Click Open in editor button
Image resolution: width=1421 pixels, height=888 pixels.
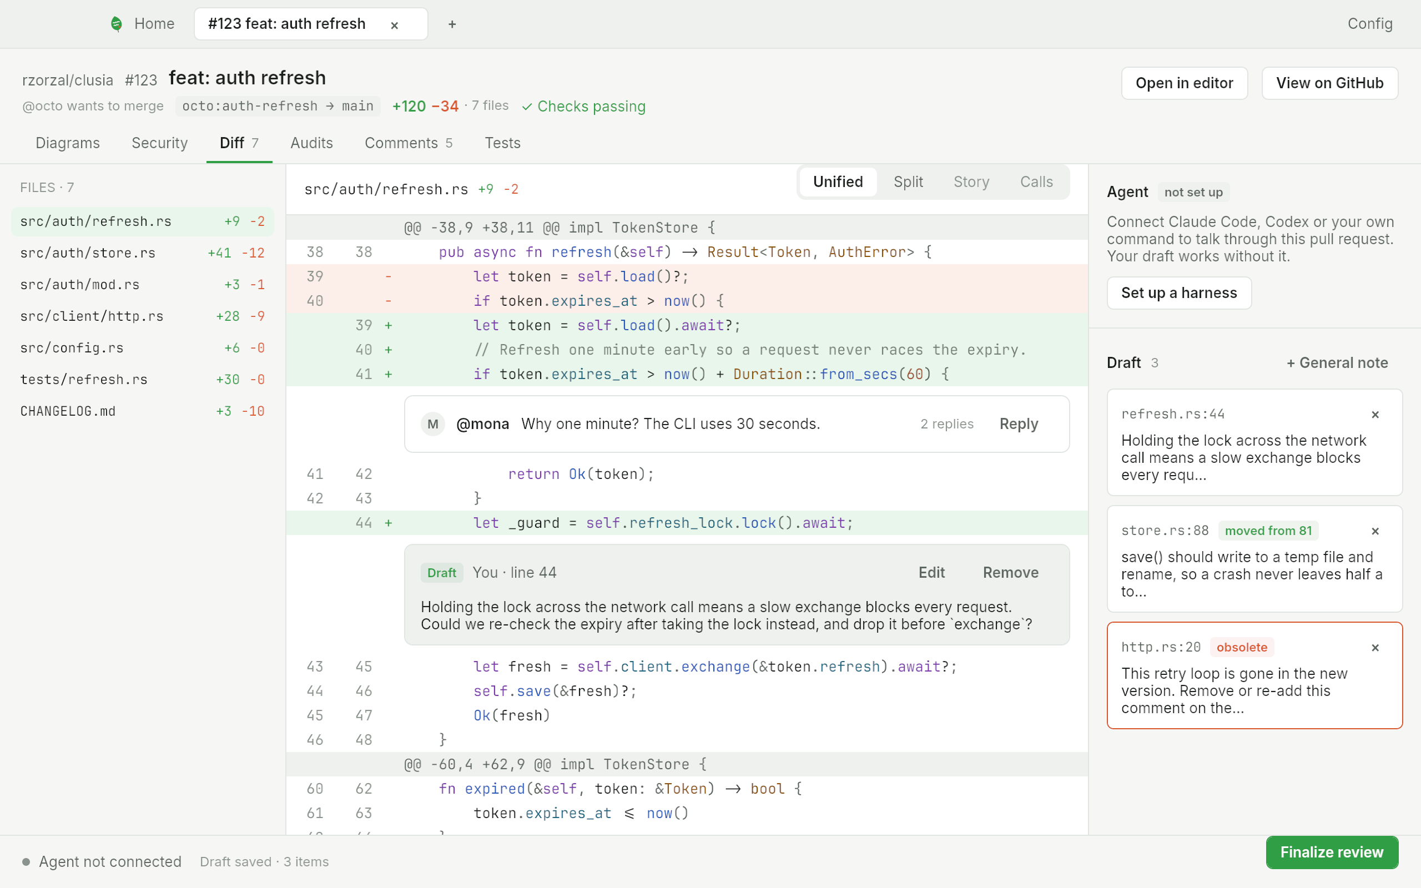click(1185, 83)
